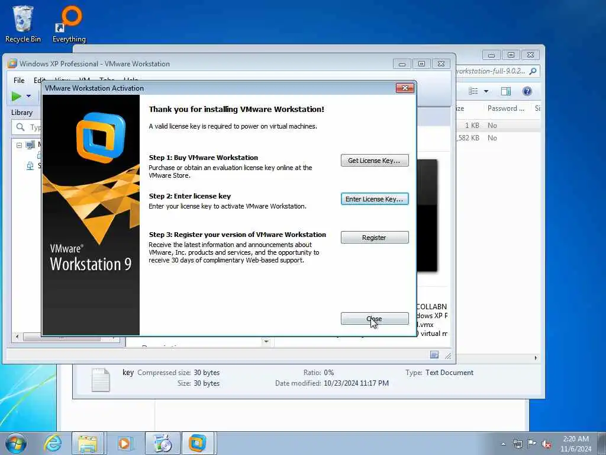Maximize the VMware Workstation window
This screenshot has width=606, height=455.
click(x=421, y=64)
